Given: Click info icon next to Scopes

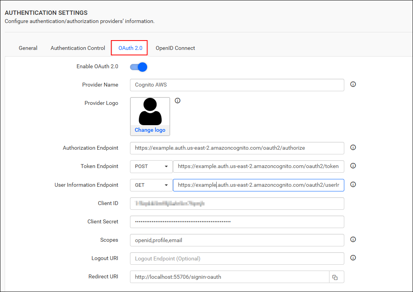Looking at the screenshot, I should click(353, 239).
